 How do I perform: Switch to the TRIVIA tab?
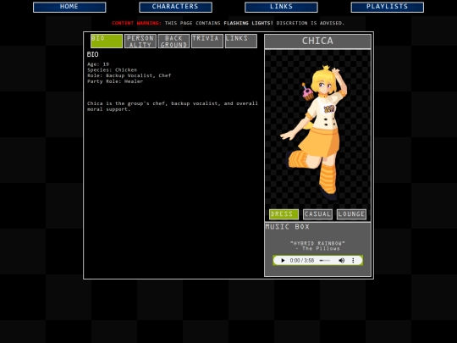pyautogui.click(x=207, y=41)
